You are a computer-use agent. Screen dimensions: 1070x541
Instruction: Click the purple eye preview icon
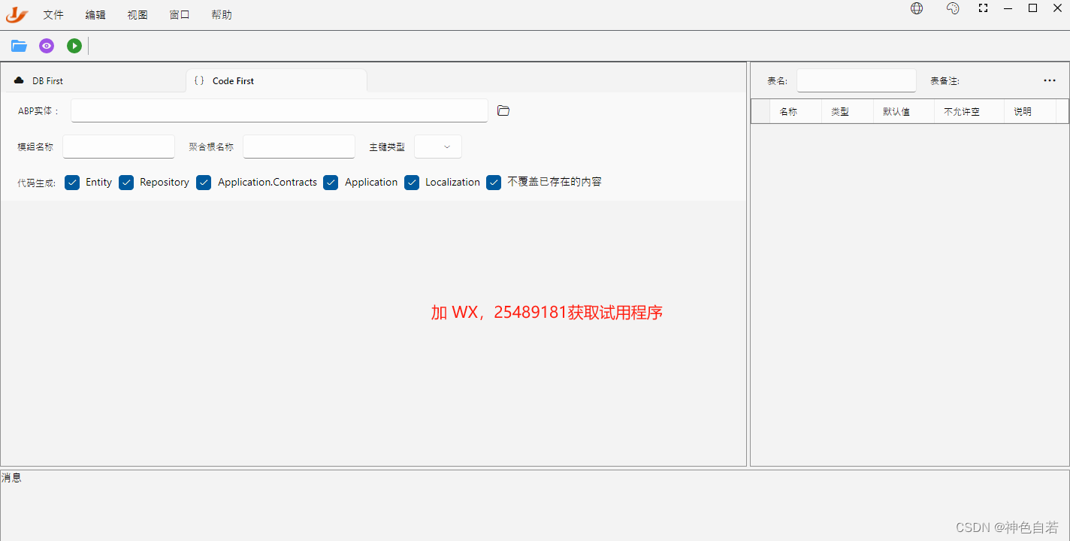pyautogui.click(x=46, y=46)
